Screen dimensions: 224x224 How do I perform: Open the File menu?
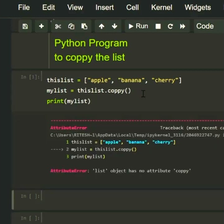click(24, 7)
